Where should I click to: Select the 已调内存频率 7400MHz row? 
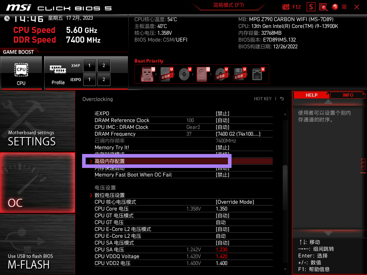183,141
